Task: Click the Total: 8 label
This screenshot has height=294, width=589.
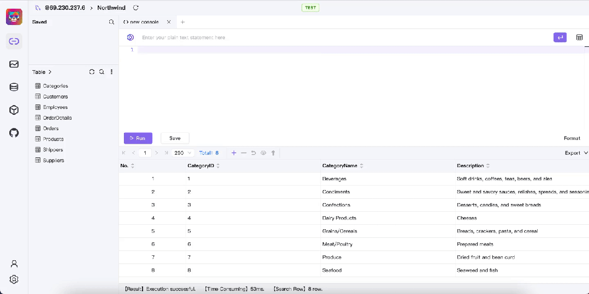Action: coord(209,153)
